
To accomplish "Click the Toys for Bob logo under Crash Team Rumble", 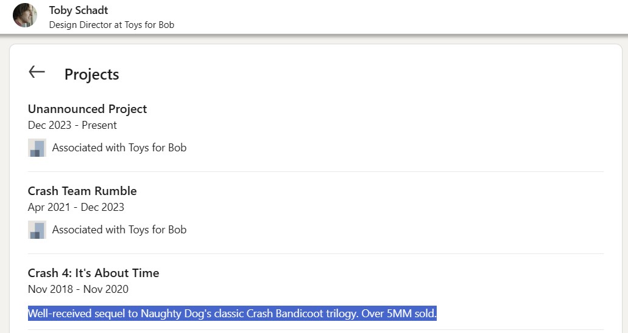I will (37, 230).
